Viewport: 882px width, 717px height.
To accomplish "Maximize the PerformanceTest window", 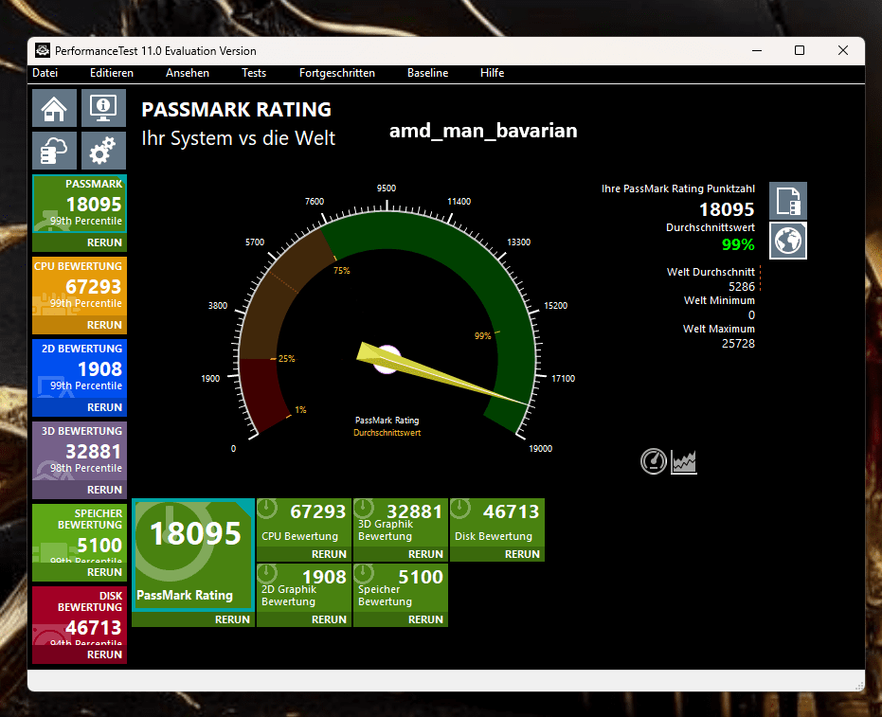I will coord(800,50).
